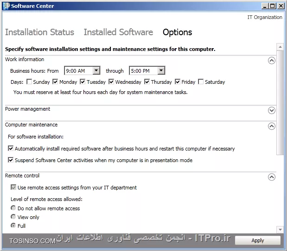
Task: Select Full remote access level
Action: point(13,226)
